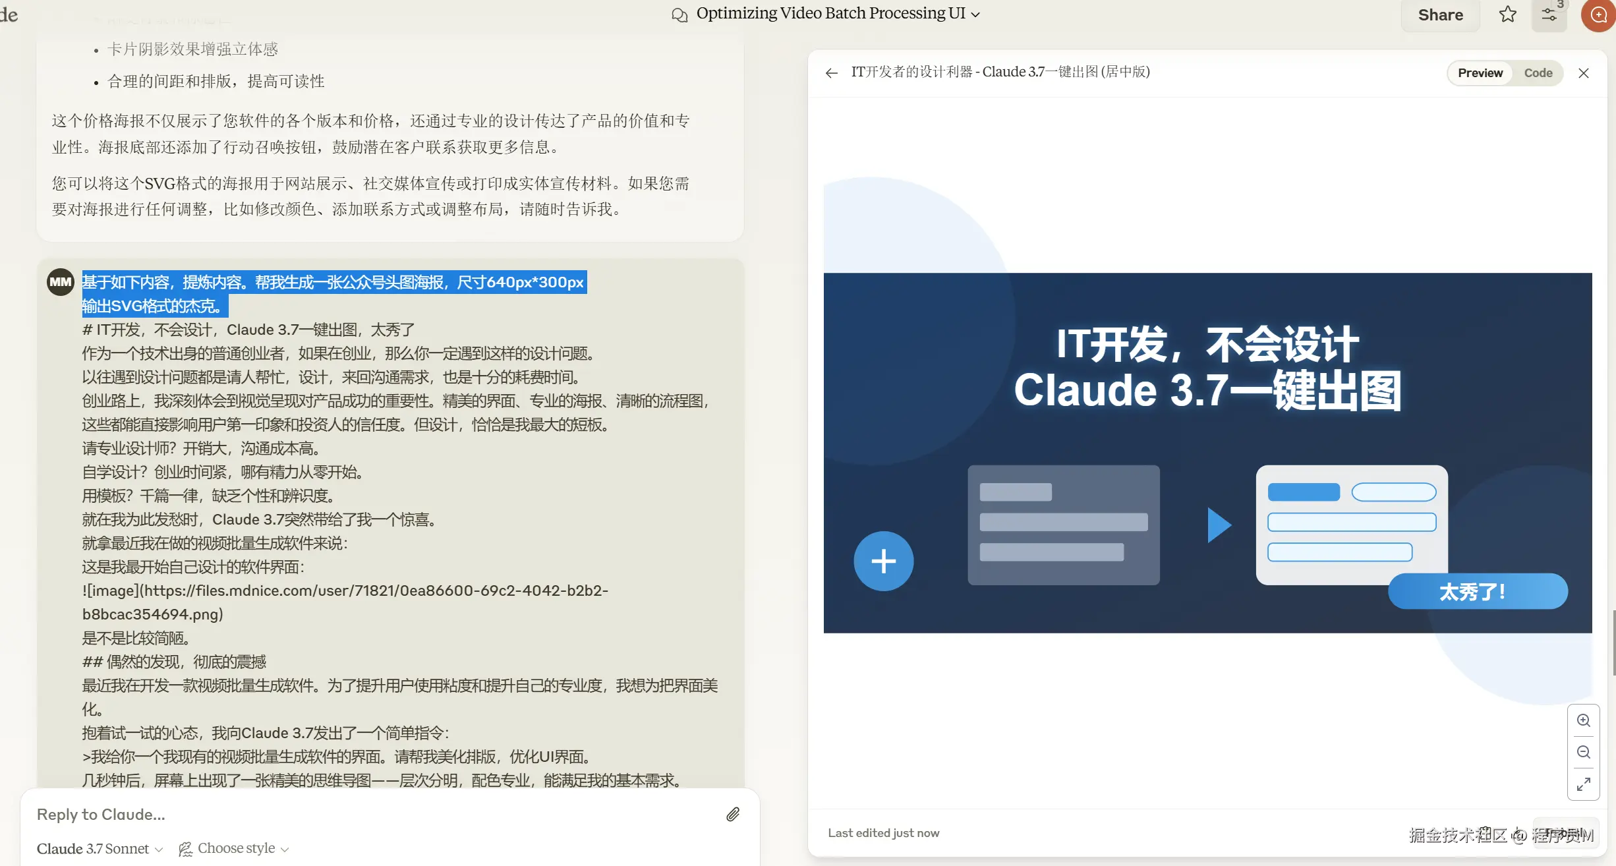Click the star favorite icon
The image size is (1616, 866).
pos(1508,14)
